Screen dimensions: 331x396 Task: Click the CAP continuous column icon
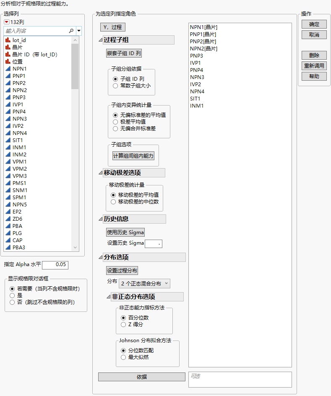pos(8,240)
